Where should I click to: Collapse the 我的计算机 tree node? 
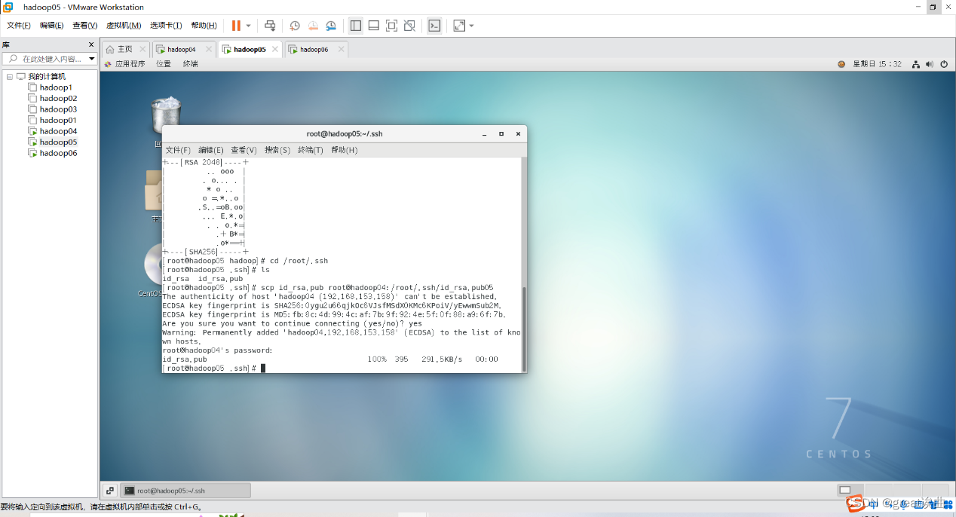pyautogui.click(x=9, y=77)
